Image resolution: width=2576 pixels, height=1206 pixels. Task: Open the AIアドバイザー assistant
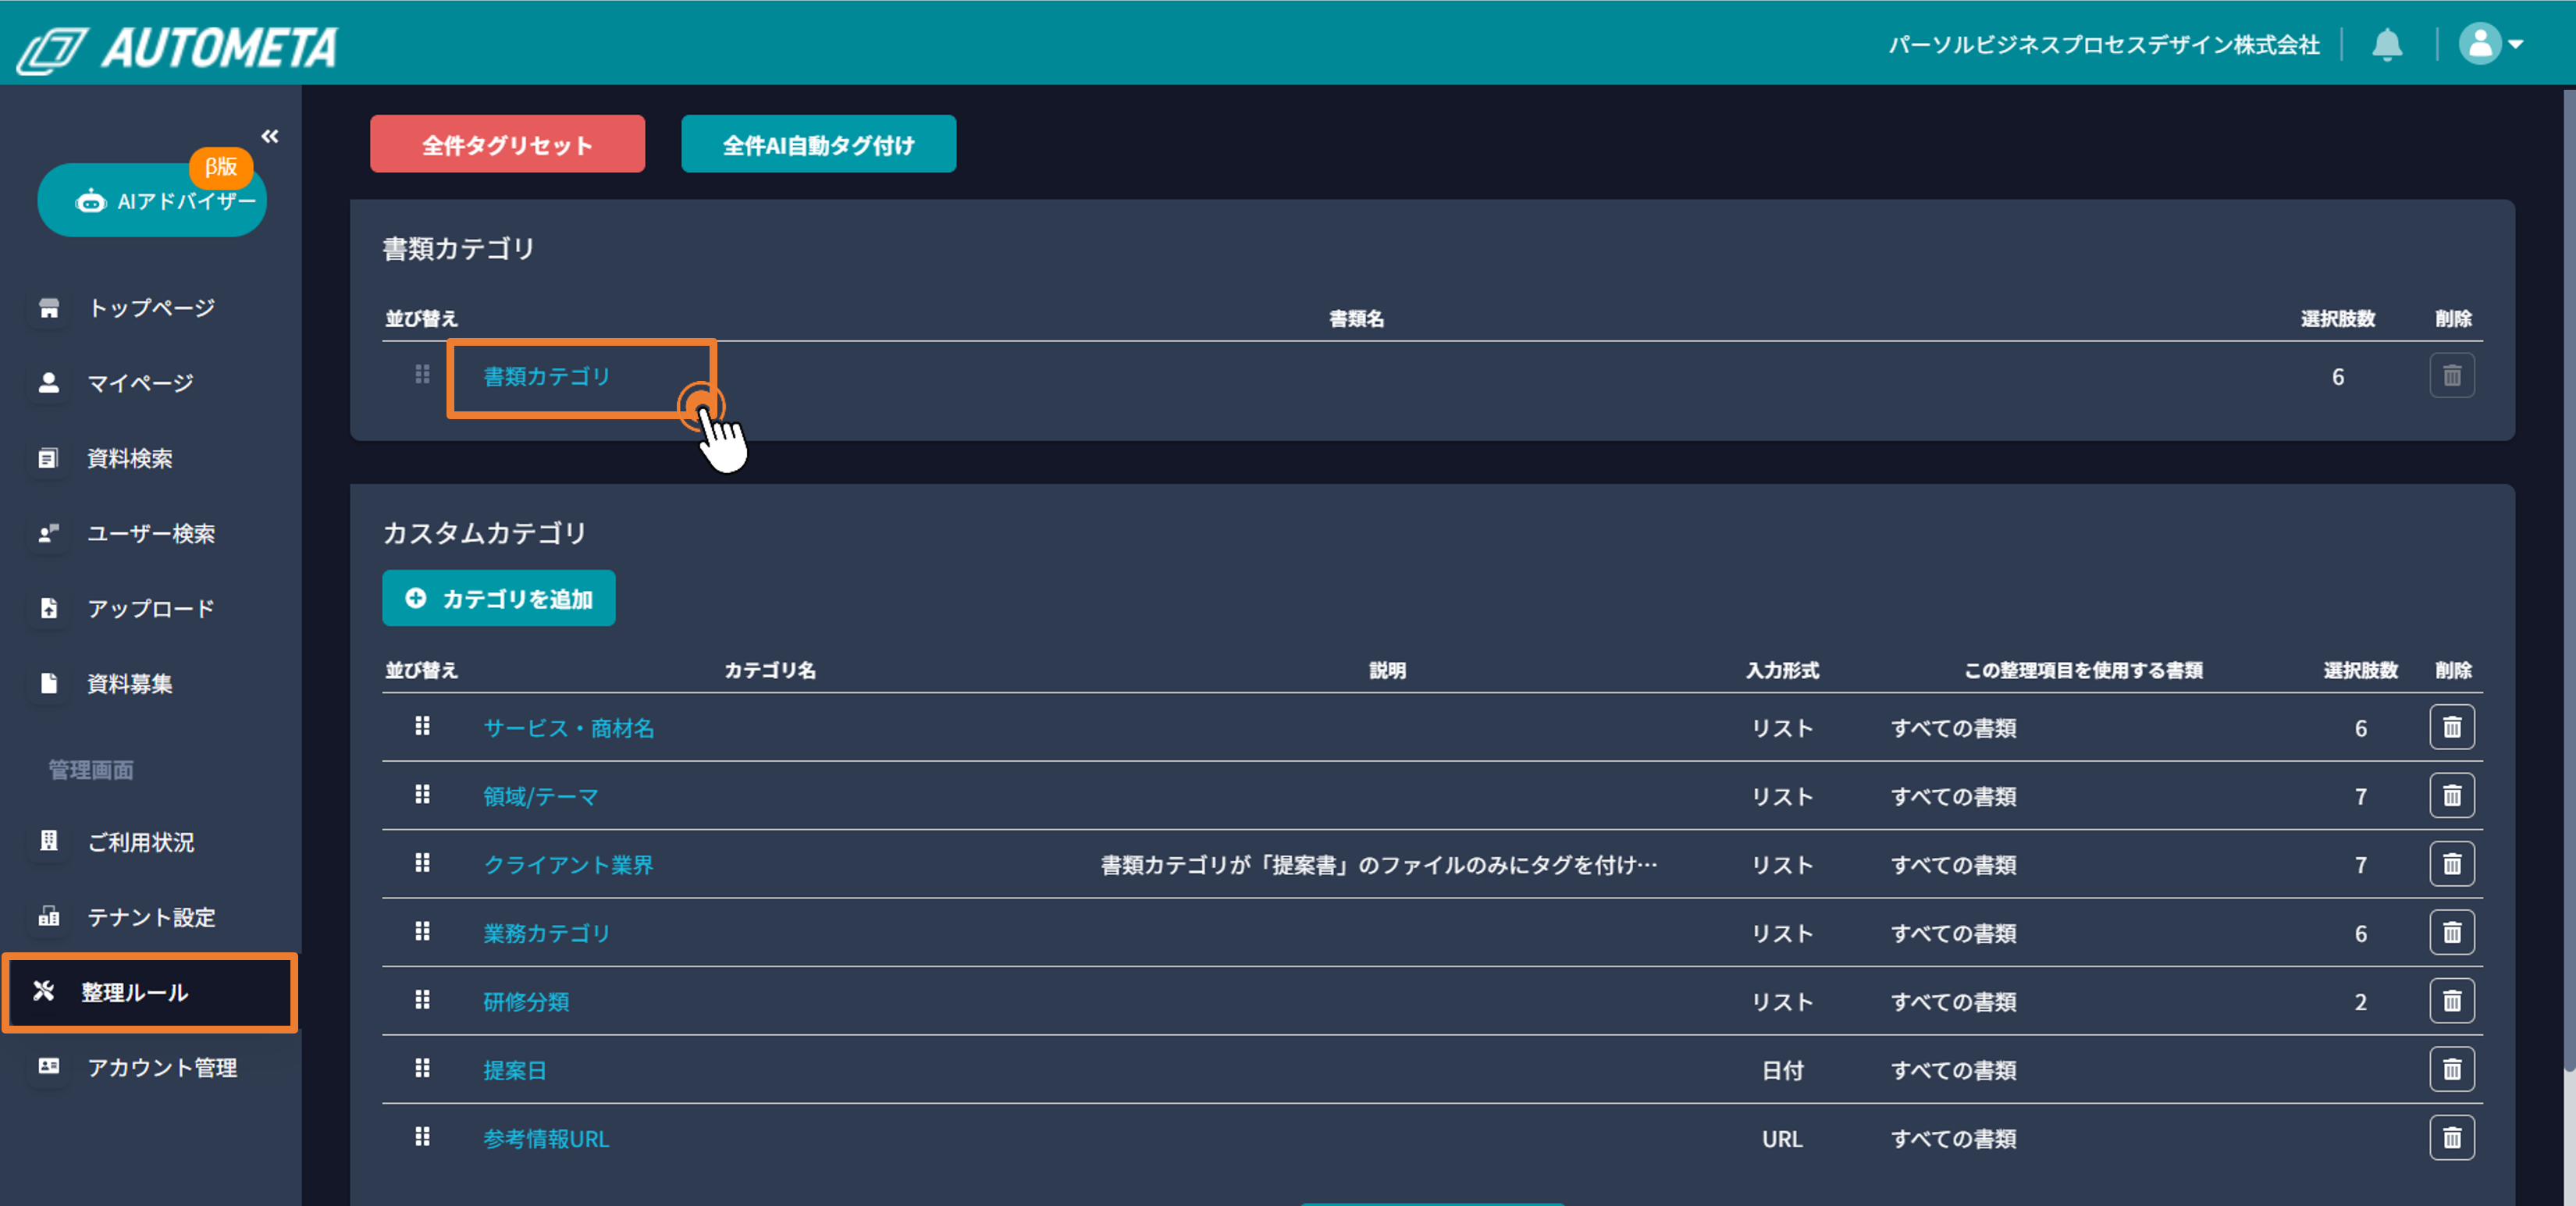click(152, 200)
